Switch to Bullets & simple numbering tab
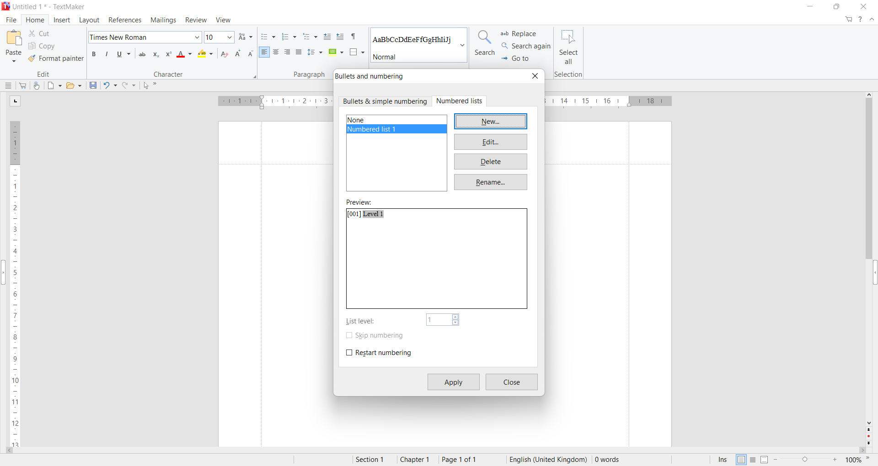Screen dimensions: 878x466 (x=385, y=101)
